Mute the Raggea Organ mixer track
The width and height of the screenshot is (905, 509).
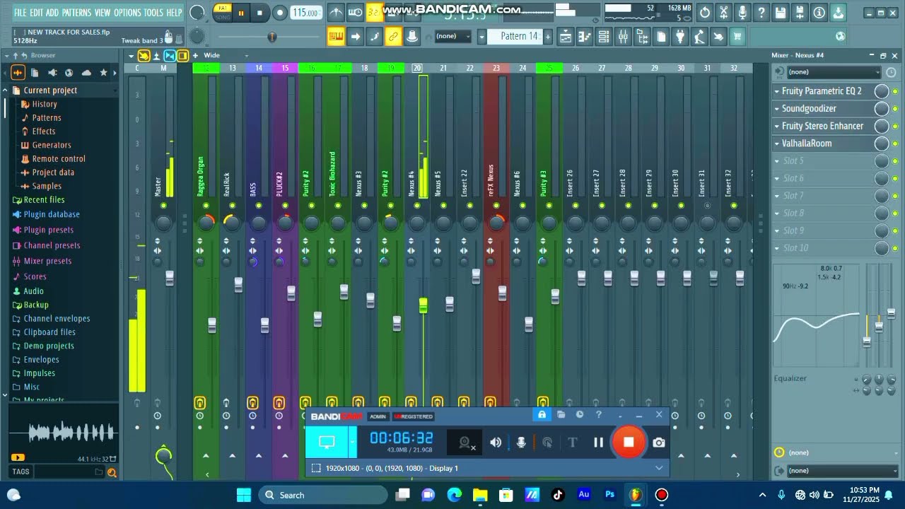206,206
